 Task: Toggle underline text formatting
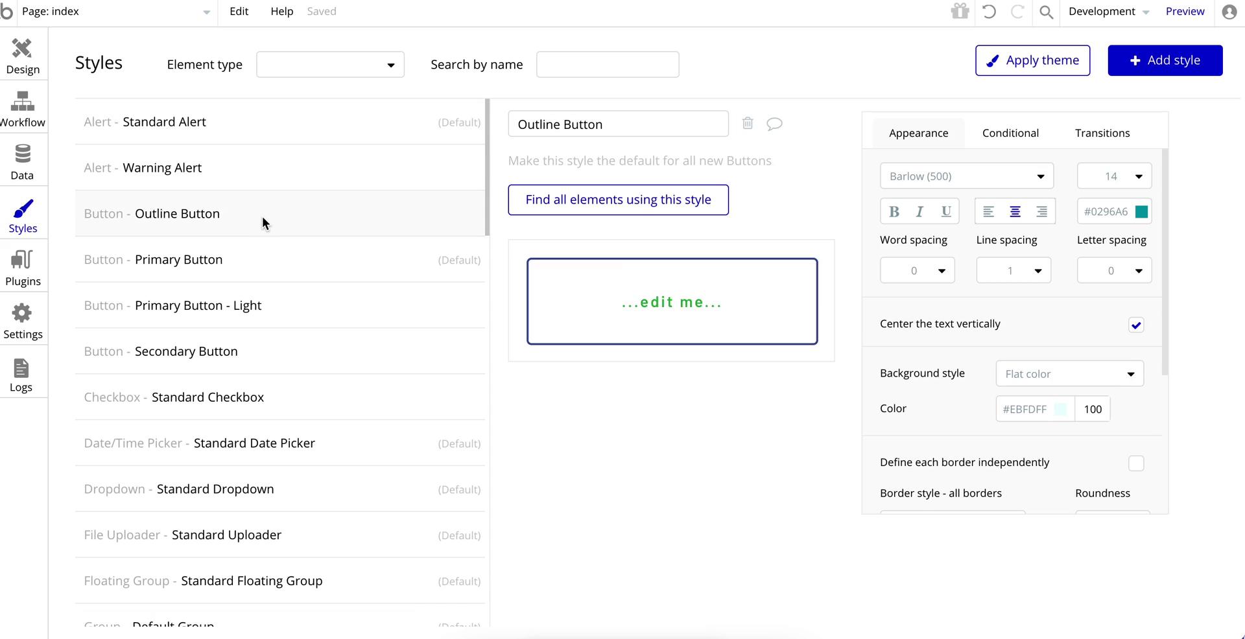[x=946, y=211]
